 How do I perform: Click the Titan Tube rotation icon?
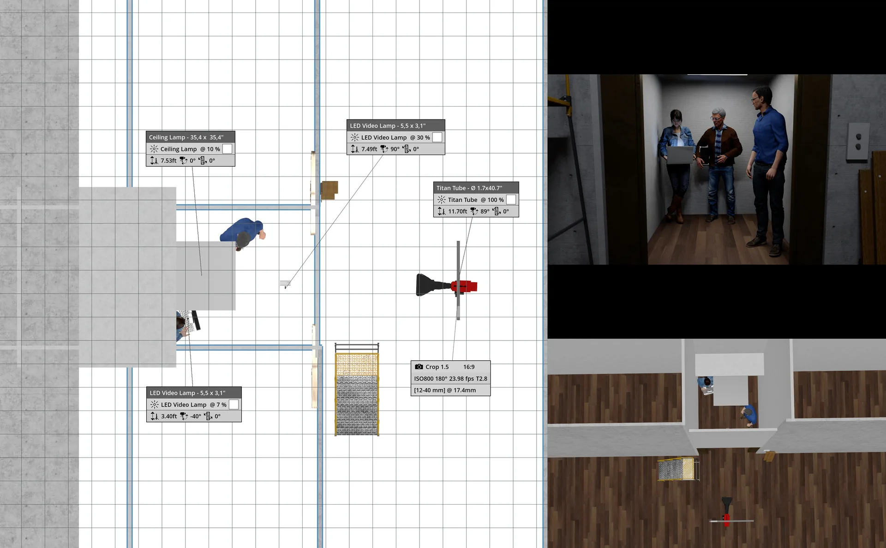click(x=497, y=211)
